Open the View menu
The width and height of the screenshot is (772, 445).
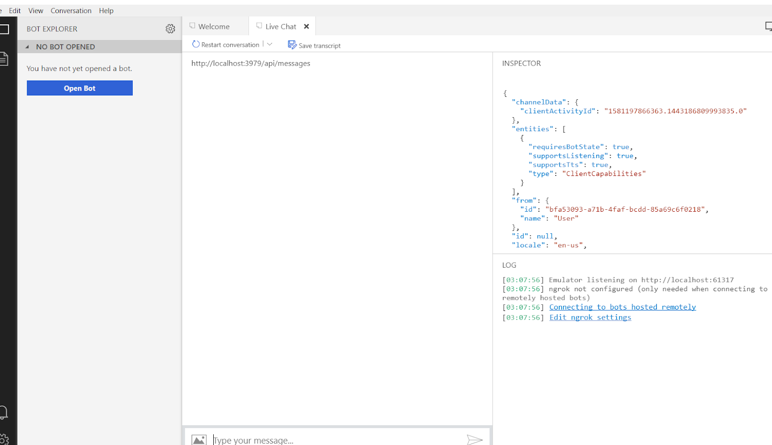click(36, 11)
